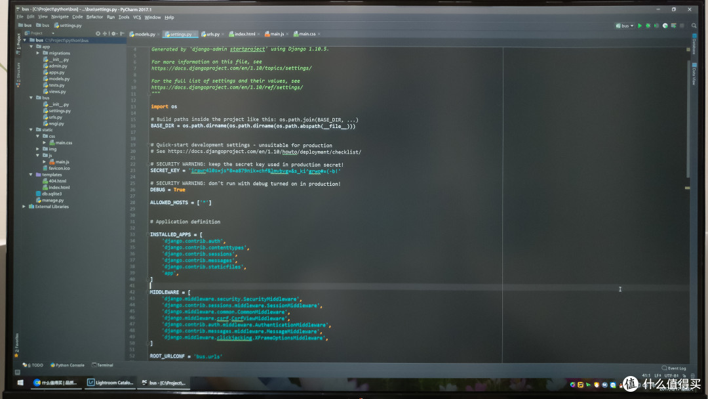
Task: Open views.py in the project tree
Action: tap(57, 91)
